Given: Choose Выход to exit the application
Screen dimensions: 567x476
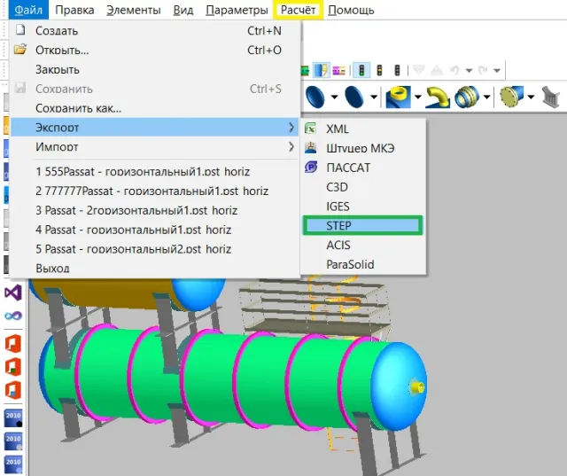Looking at the screenshot, I should pos(52,268).
